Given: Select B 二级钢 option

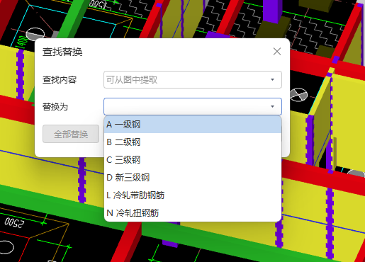Looking at the screenshot, I should pos(193,142).
